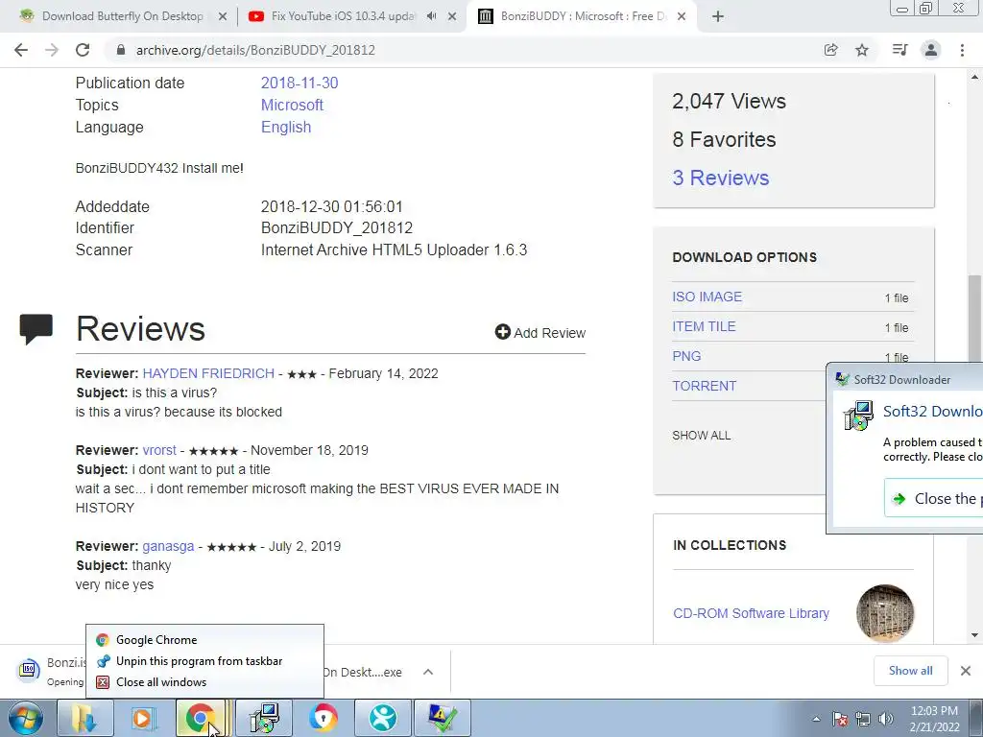Click the scrollbar up arrow
Viewport: 983px width, 737px height.
click(x=974, y=77)
